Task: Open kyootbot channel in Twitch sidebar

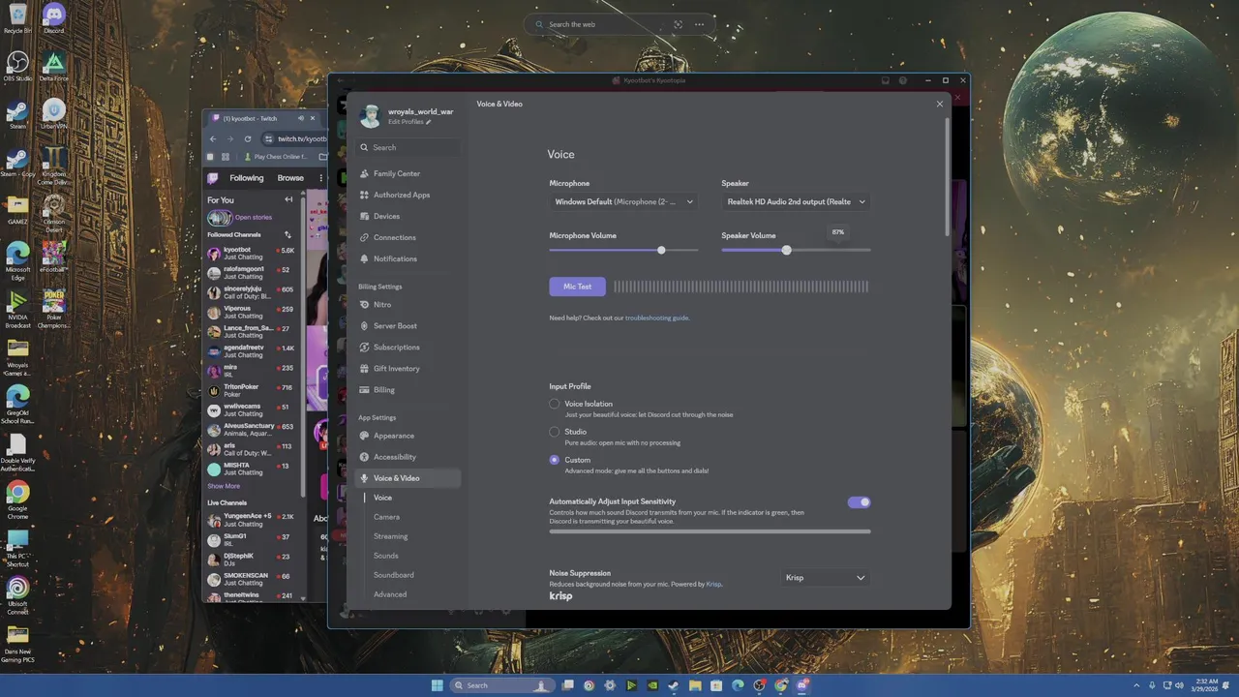Action: tap(251, 254)
